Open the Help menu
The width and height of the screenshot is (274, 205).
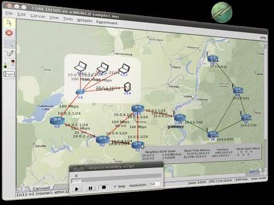[x=263, y=38]
